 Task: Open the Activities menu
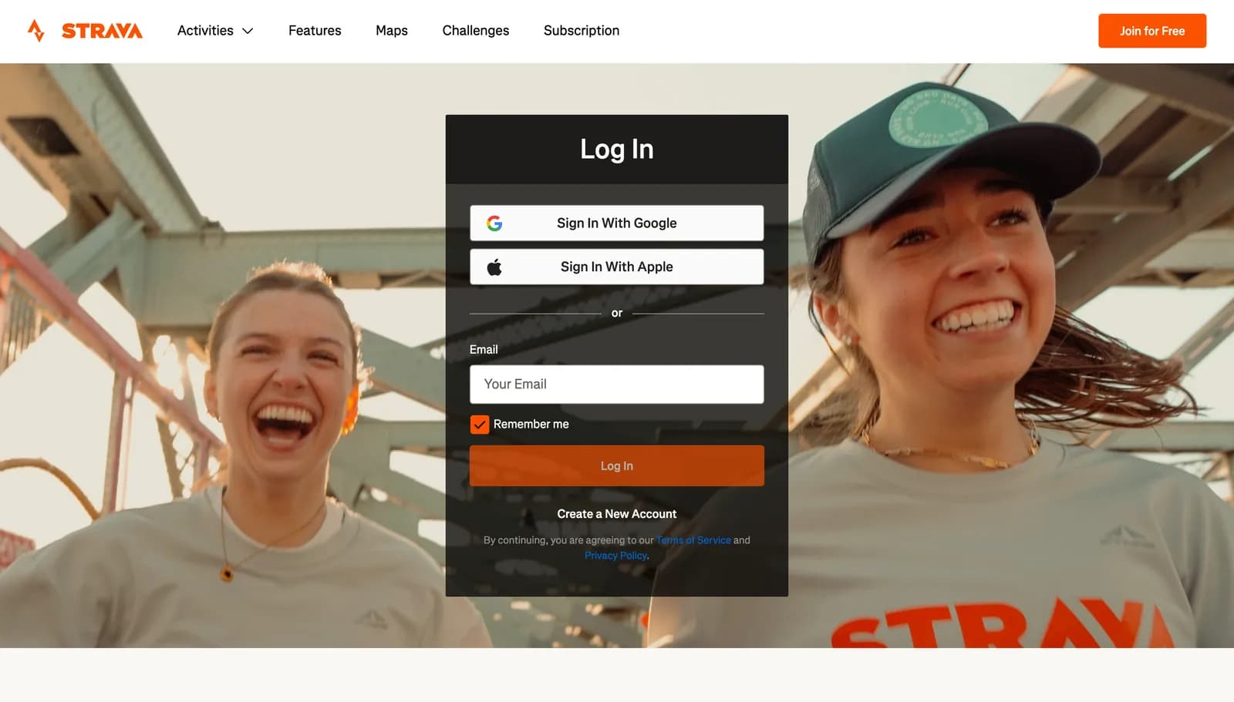click(215, 31)
